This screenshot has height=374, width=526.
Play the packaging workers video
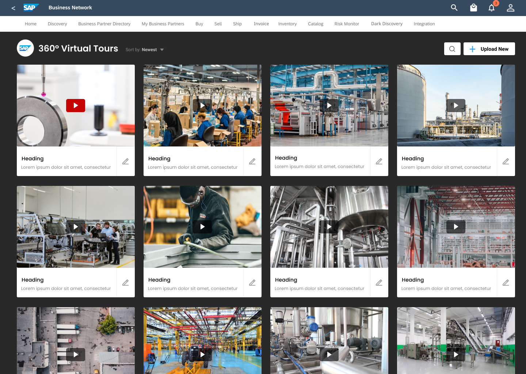point(202,106)
